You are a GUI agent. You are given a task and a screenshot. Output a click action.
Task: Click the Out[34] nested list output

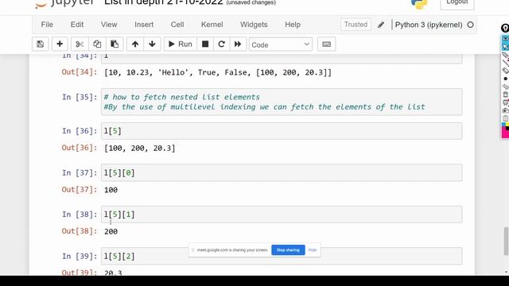(218, 72)
